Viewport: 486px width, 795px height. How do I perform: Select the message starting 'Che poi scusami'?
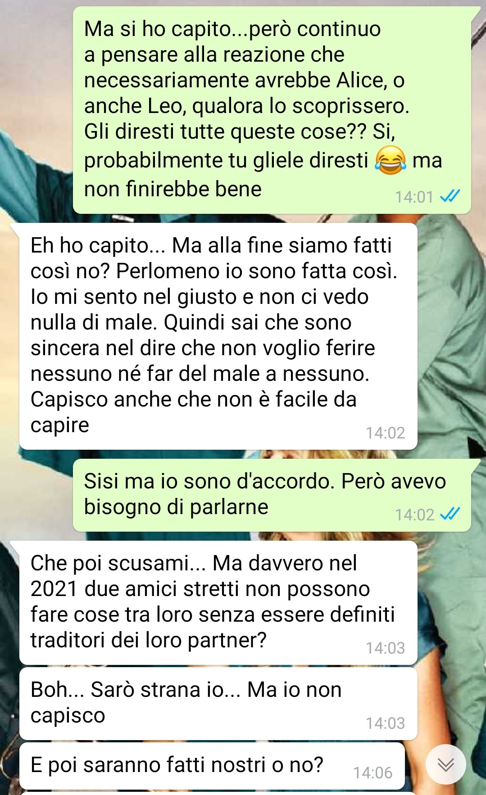(x=218, y=603)
